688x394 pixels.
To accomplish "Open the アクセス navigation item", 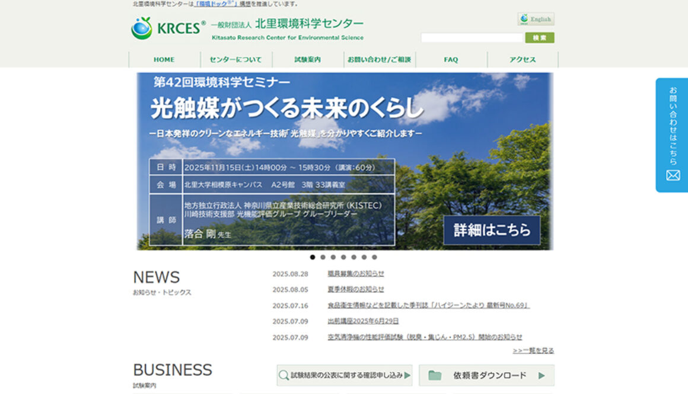I will point(523,60).
